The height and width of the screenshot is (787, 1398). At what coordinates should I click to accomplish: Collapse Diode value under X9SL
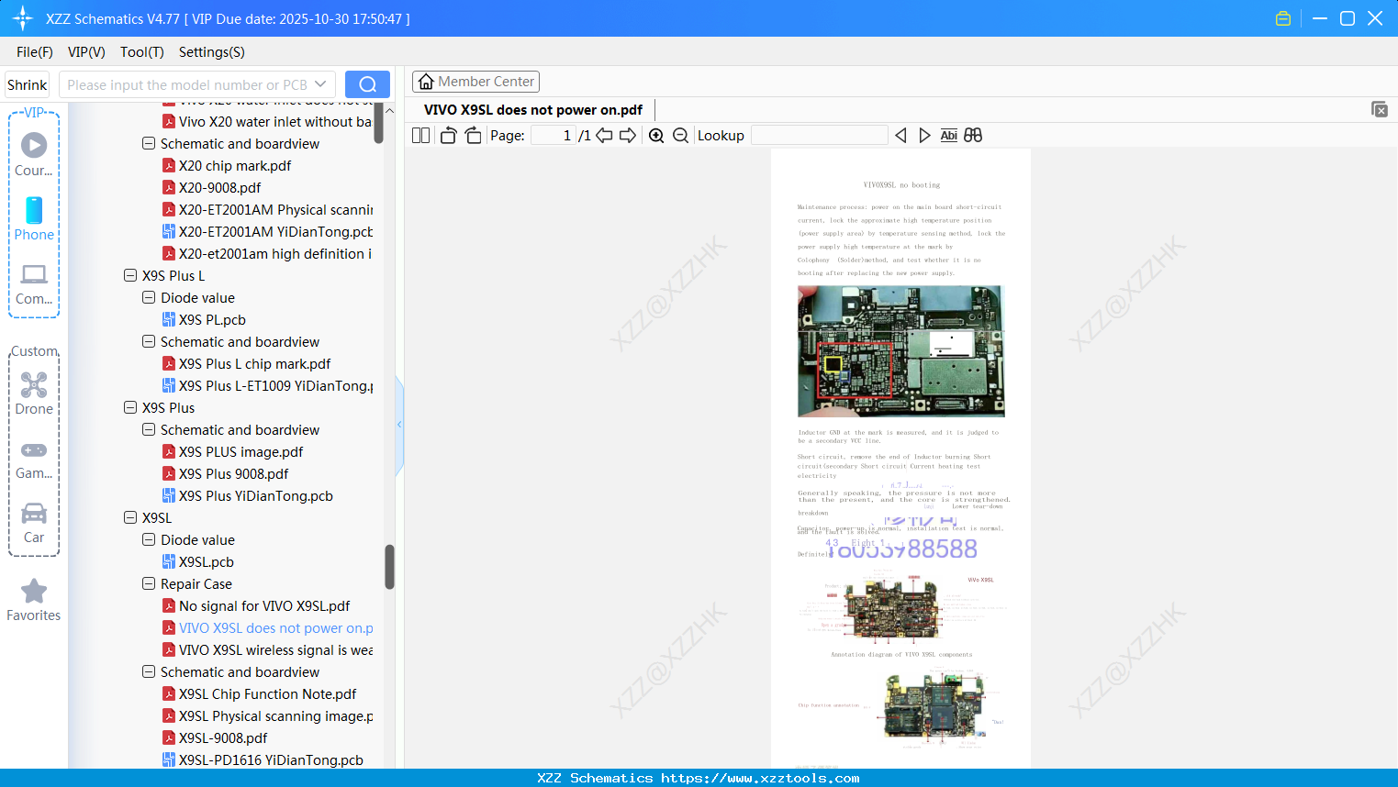149,539
